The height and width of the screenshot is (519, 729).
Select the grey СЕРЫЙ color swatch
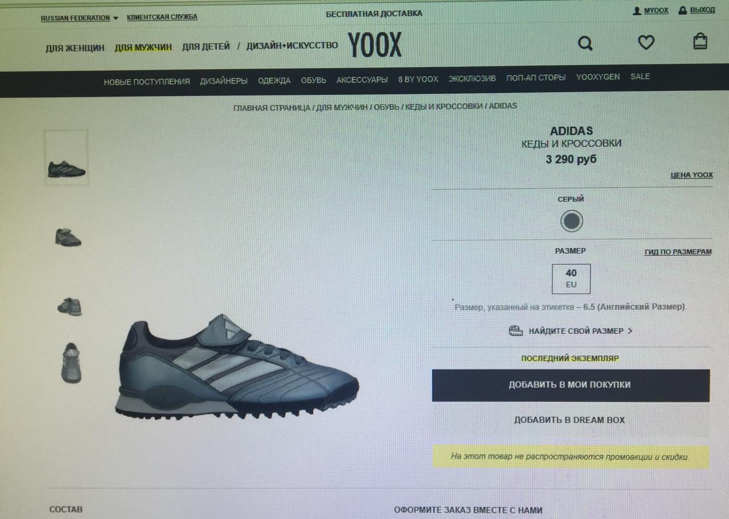(x=571, y=221)
